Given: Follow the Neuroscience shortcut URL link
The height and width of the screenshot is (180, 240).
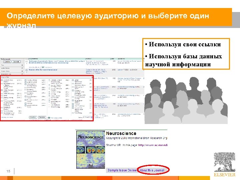Looking at the screenshot, I should coord(153,145).
